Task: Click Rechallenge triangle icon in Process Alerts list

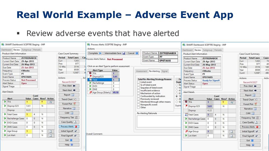Action: click(90, 83)
